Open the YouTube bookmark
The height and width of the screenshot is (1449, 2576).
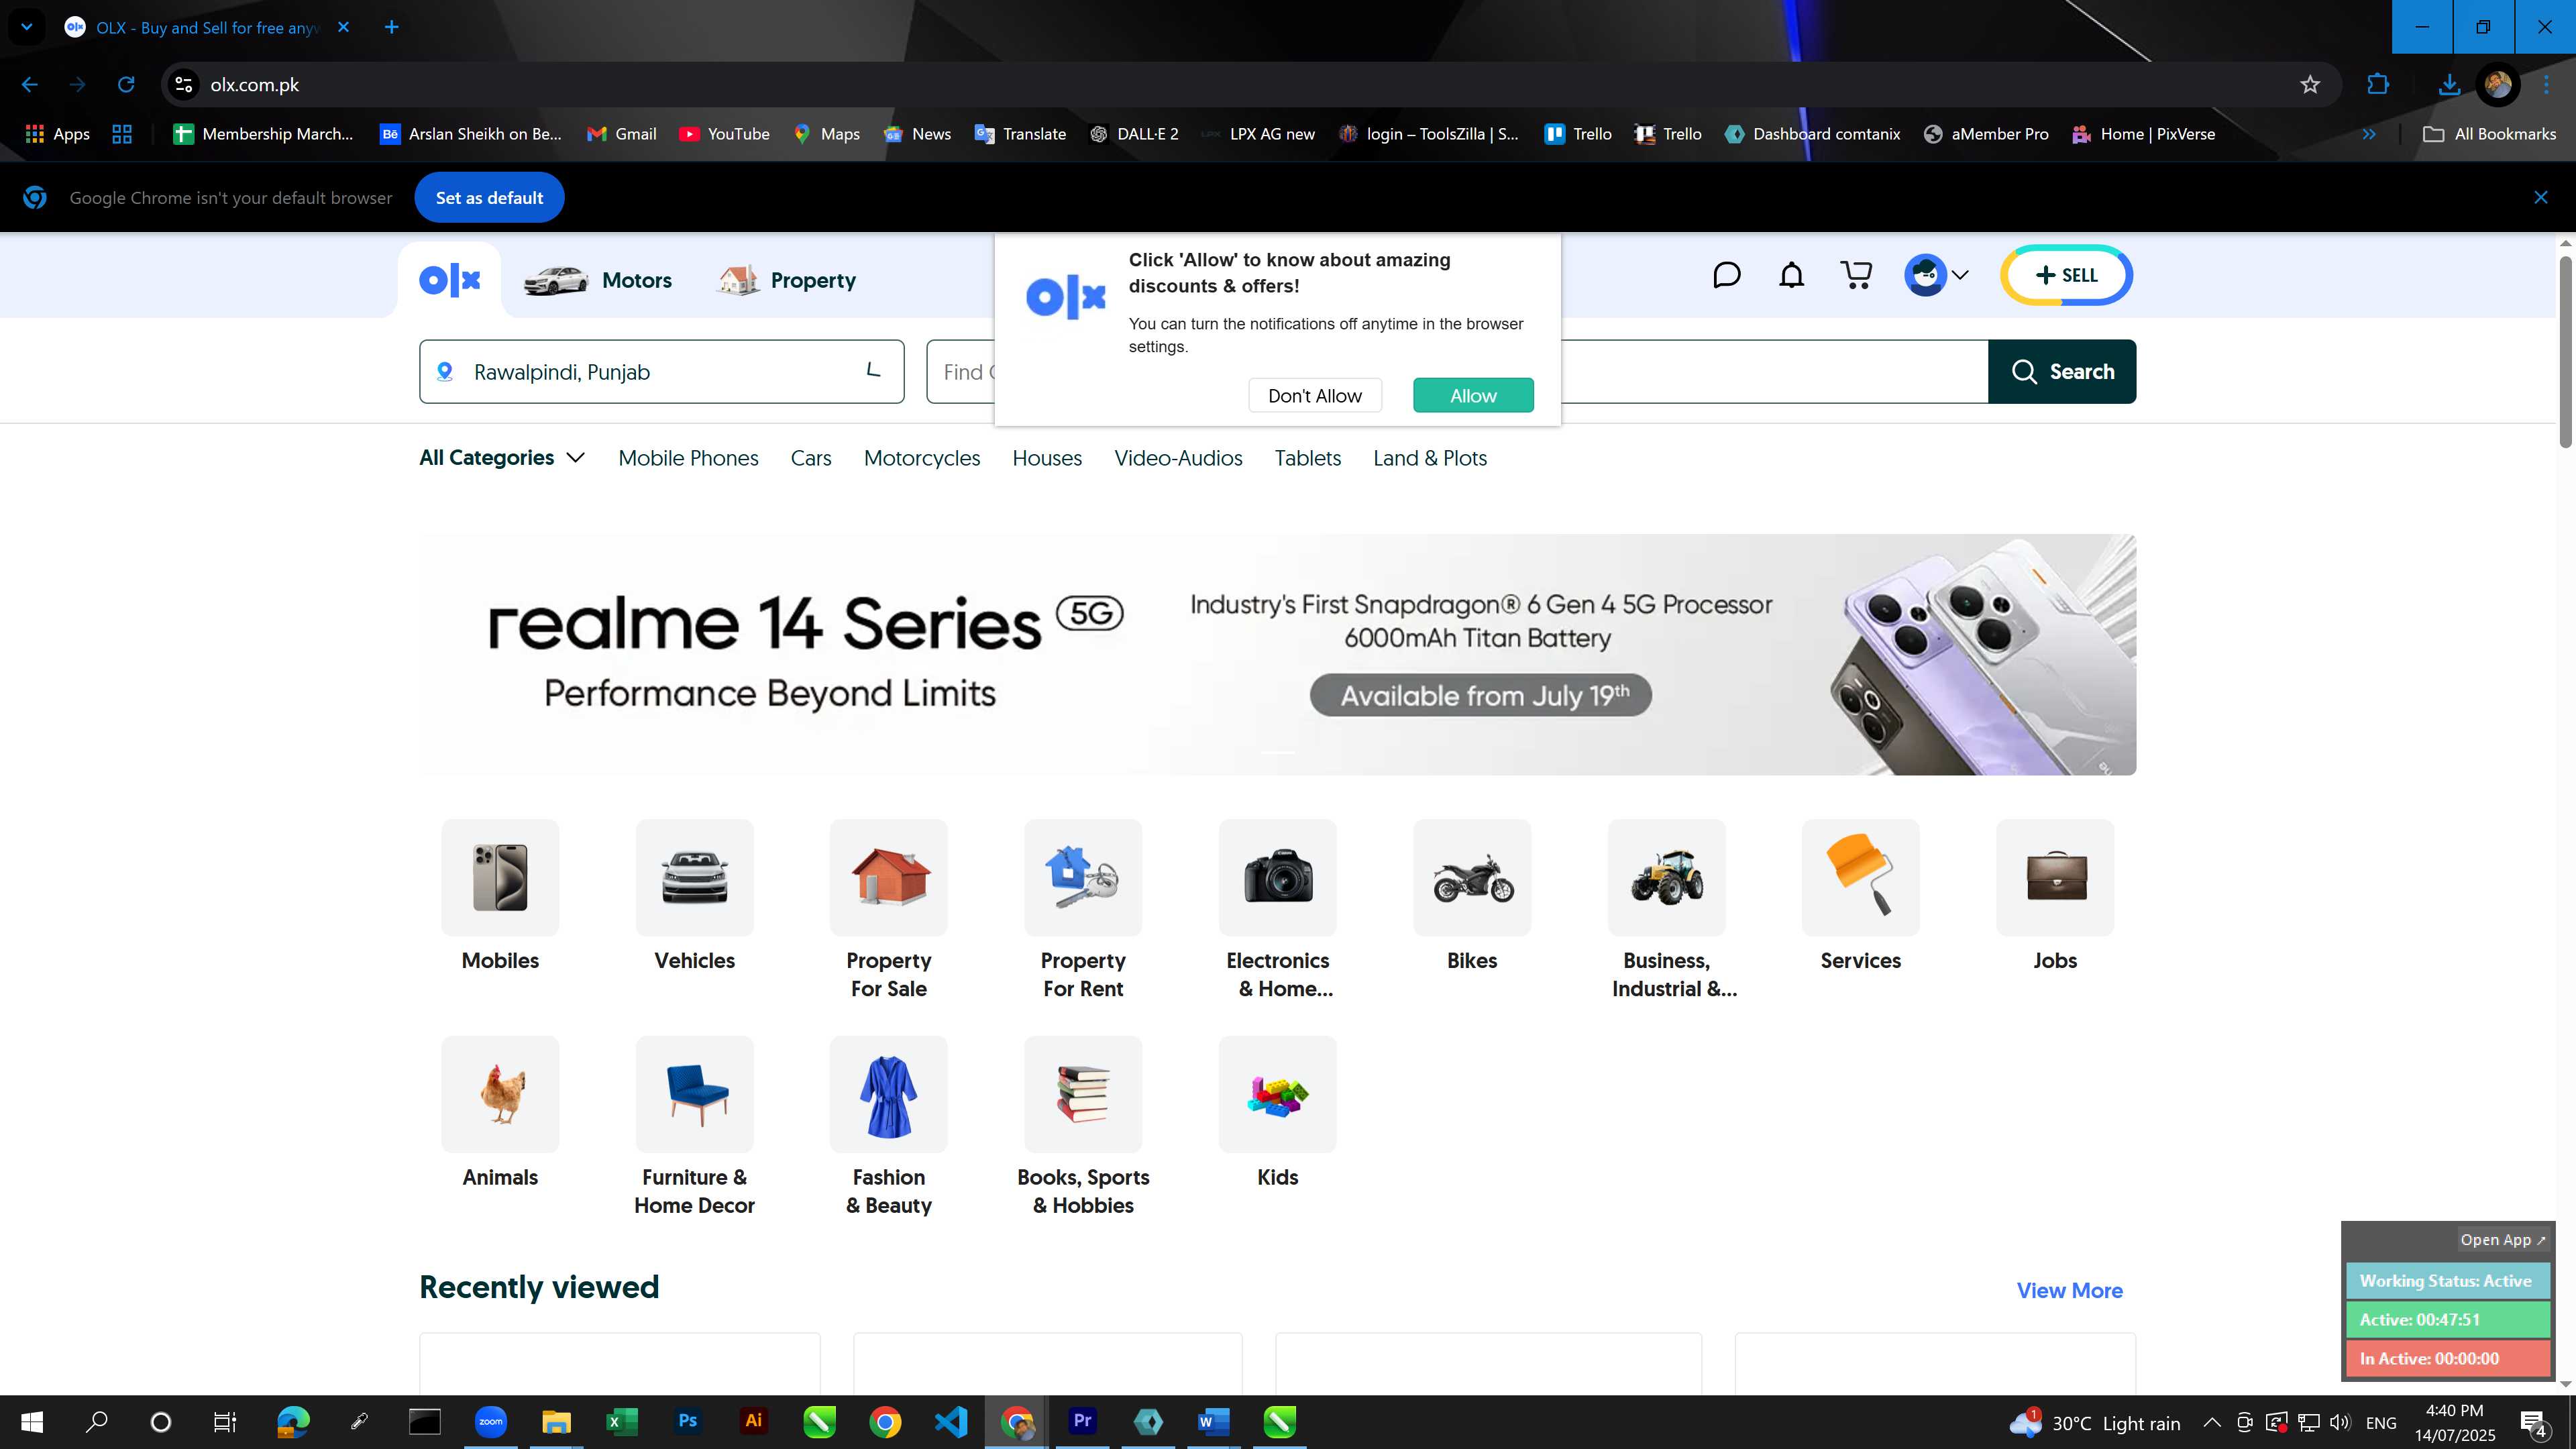(x=724, y=134)
